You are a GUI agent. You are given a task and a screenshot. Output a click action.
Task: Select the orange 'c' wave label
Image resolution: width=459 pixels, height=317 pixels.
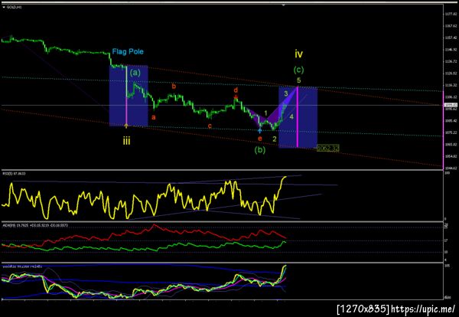(210, 126)
